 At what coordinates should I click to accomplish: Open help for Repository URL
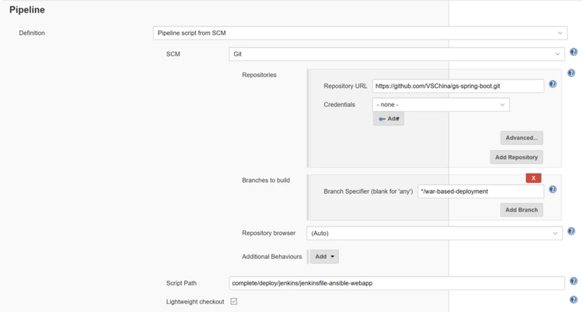(x=553, y=84)
